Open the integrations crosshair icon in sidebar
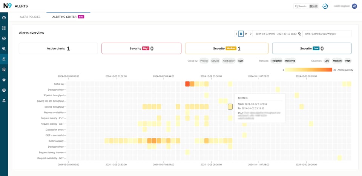The height and width of the screenshot is (176, 362). [4, 80]
